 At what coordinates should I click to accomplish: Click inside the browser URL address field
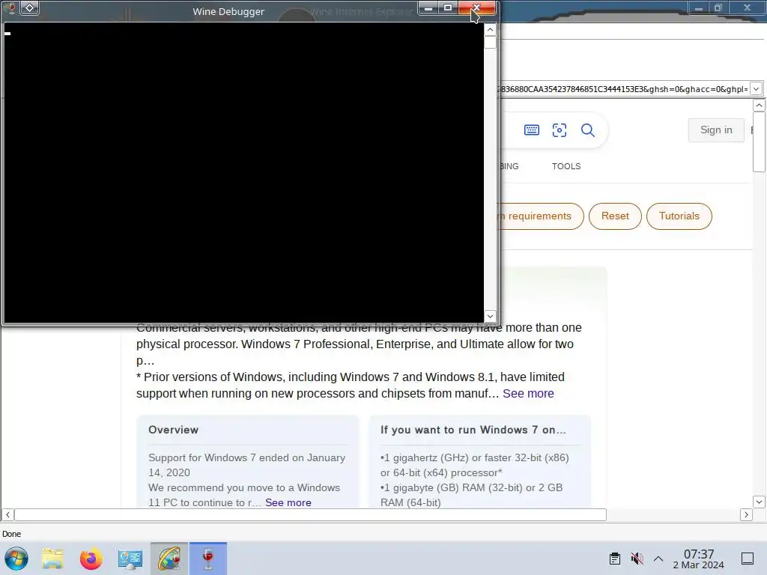coord(623,89)
